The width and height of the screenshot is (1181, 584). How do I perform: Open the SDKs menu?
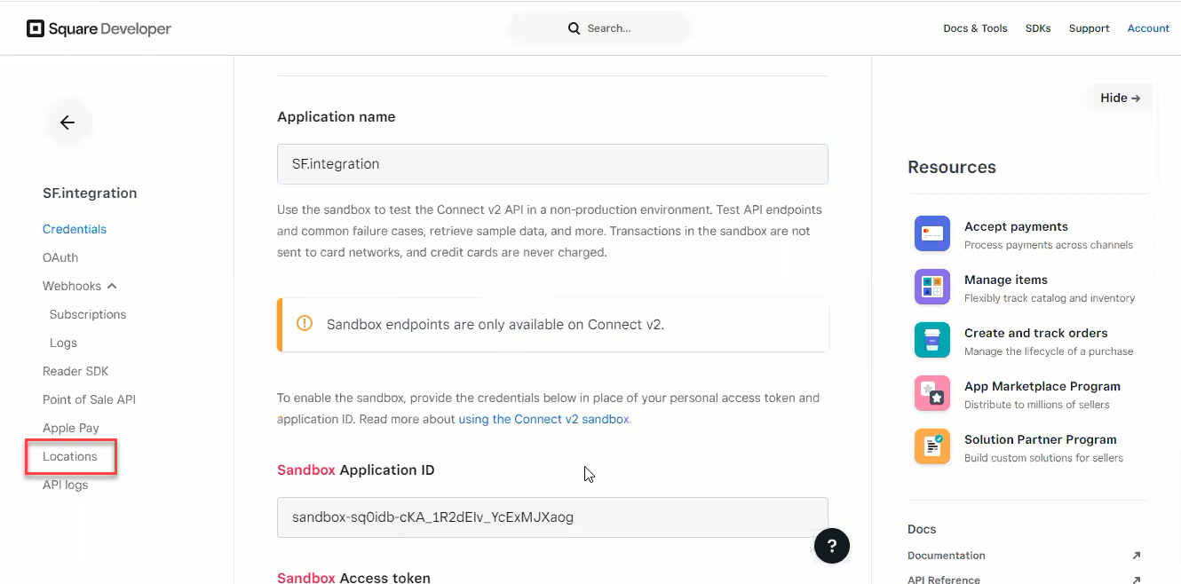coord(1038,28)
